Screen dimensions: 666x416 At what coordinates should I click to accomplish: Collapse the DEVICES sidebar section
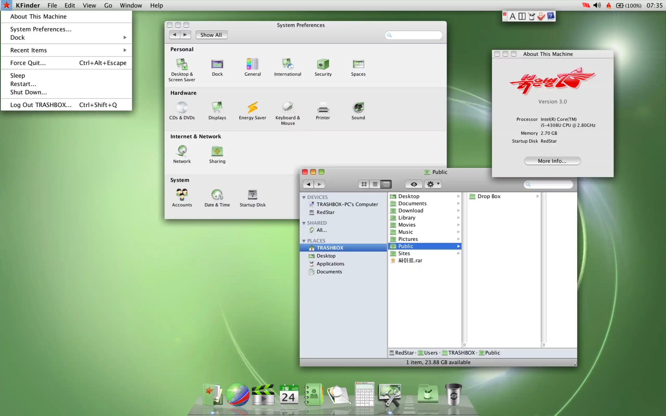click(304, 197)
